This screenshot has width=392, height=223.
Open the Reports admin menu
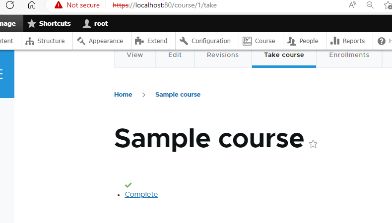point(347,41)
